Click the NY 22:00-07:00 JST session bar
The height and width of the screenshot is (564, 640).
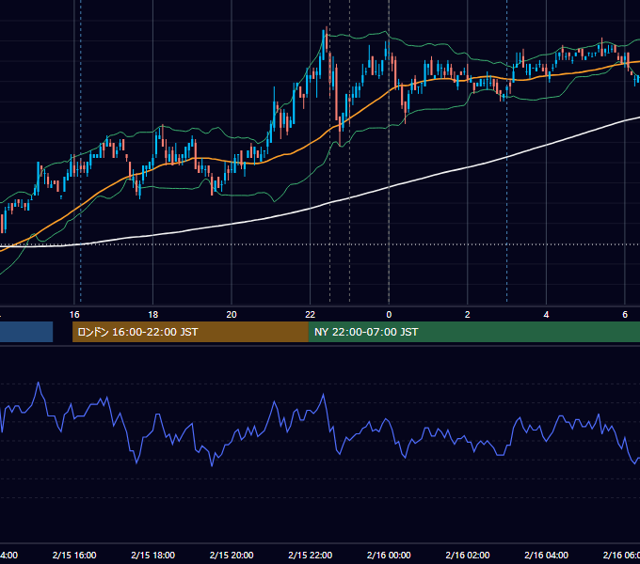point(473,332)
